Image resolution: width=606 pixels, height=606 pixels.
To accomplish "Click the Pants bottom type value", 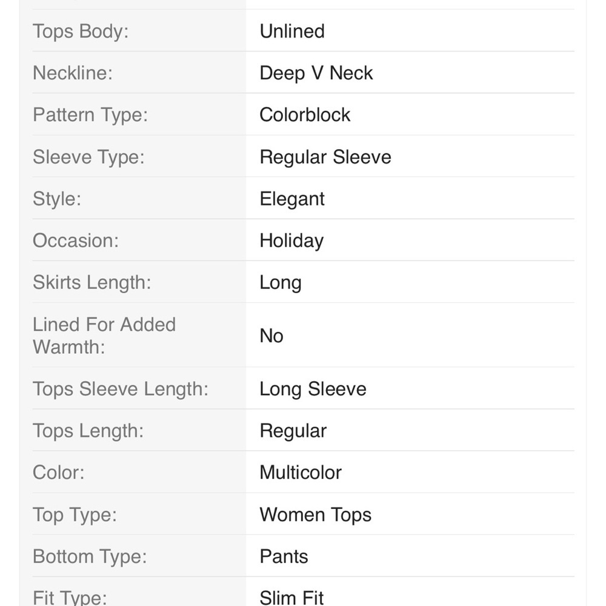I will (284, 556).
